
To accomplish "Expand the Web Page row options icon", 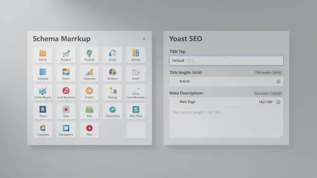I will 278,102.
